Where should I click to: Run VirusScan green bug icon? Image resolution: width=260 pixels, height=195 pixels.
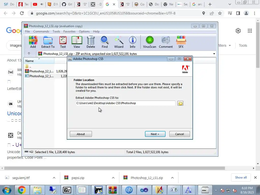(x=150, y=42)
